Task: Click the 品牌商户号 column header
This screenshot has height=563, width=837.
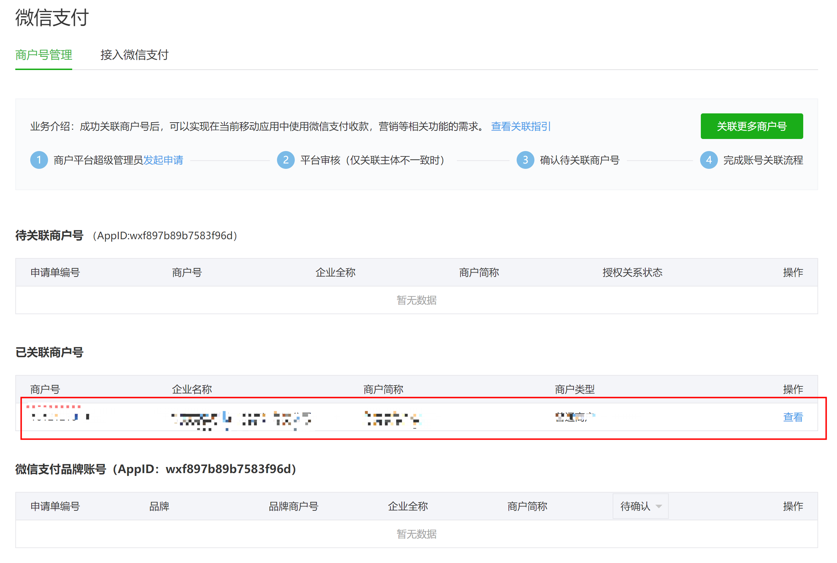Action: pyautogui.click(x=293, y=506)
